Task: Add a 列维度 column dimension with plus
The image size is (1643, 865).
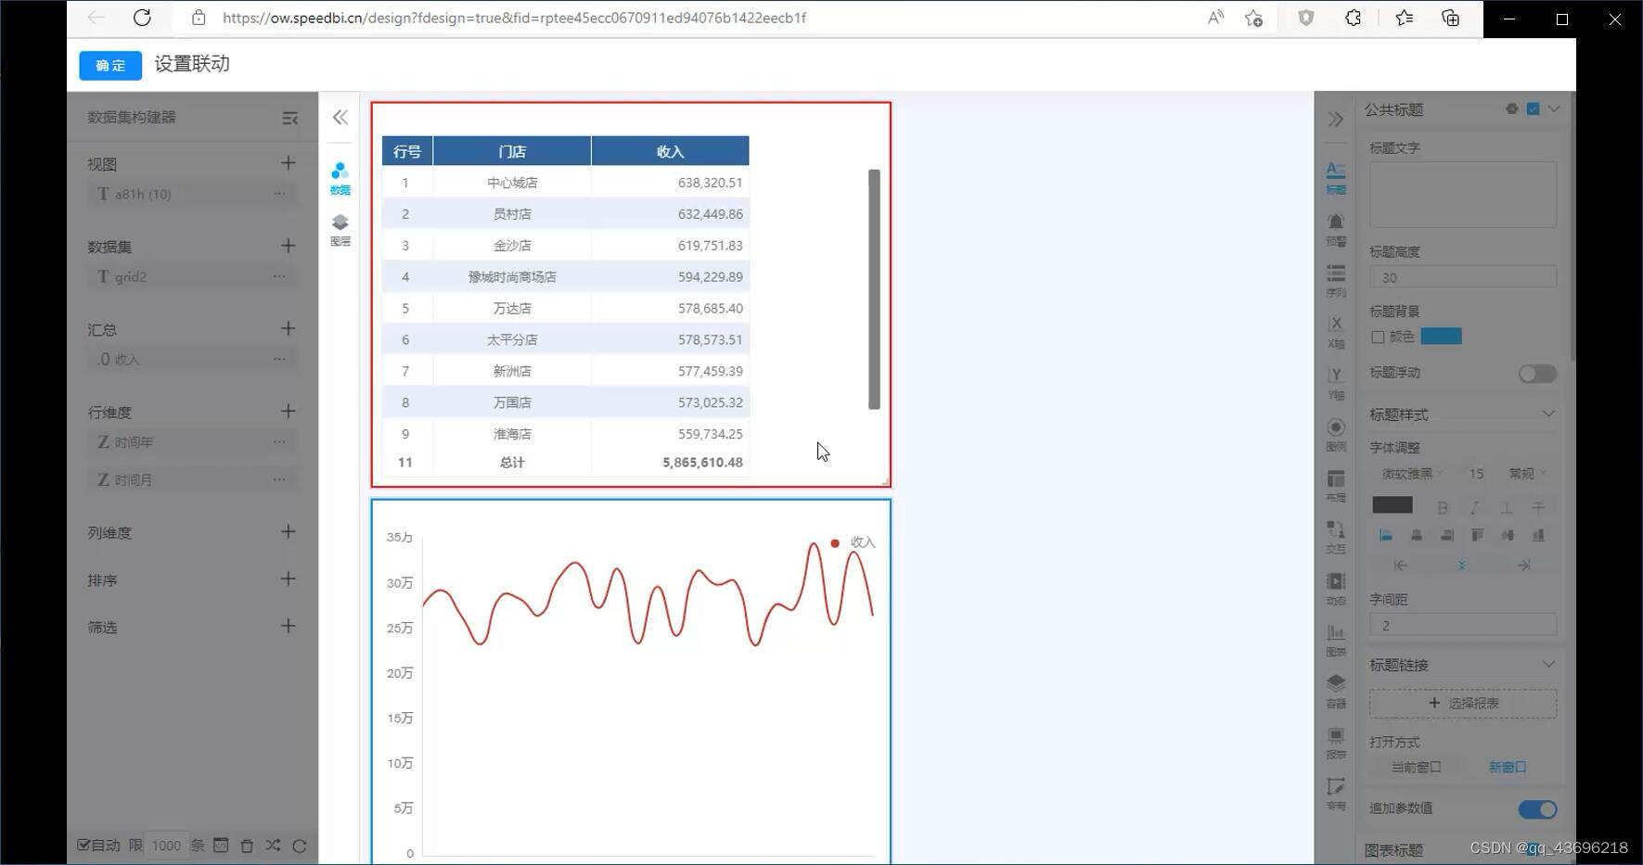Action: [289, 531]
